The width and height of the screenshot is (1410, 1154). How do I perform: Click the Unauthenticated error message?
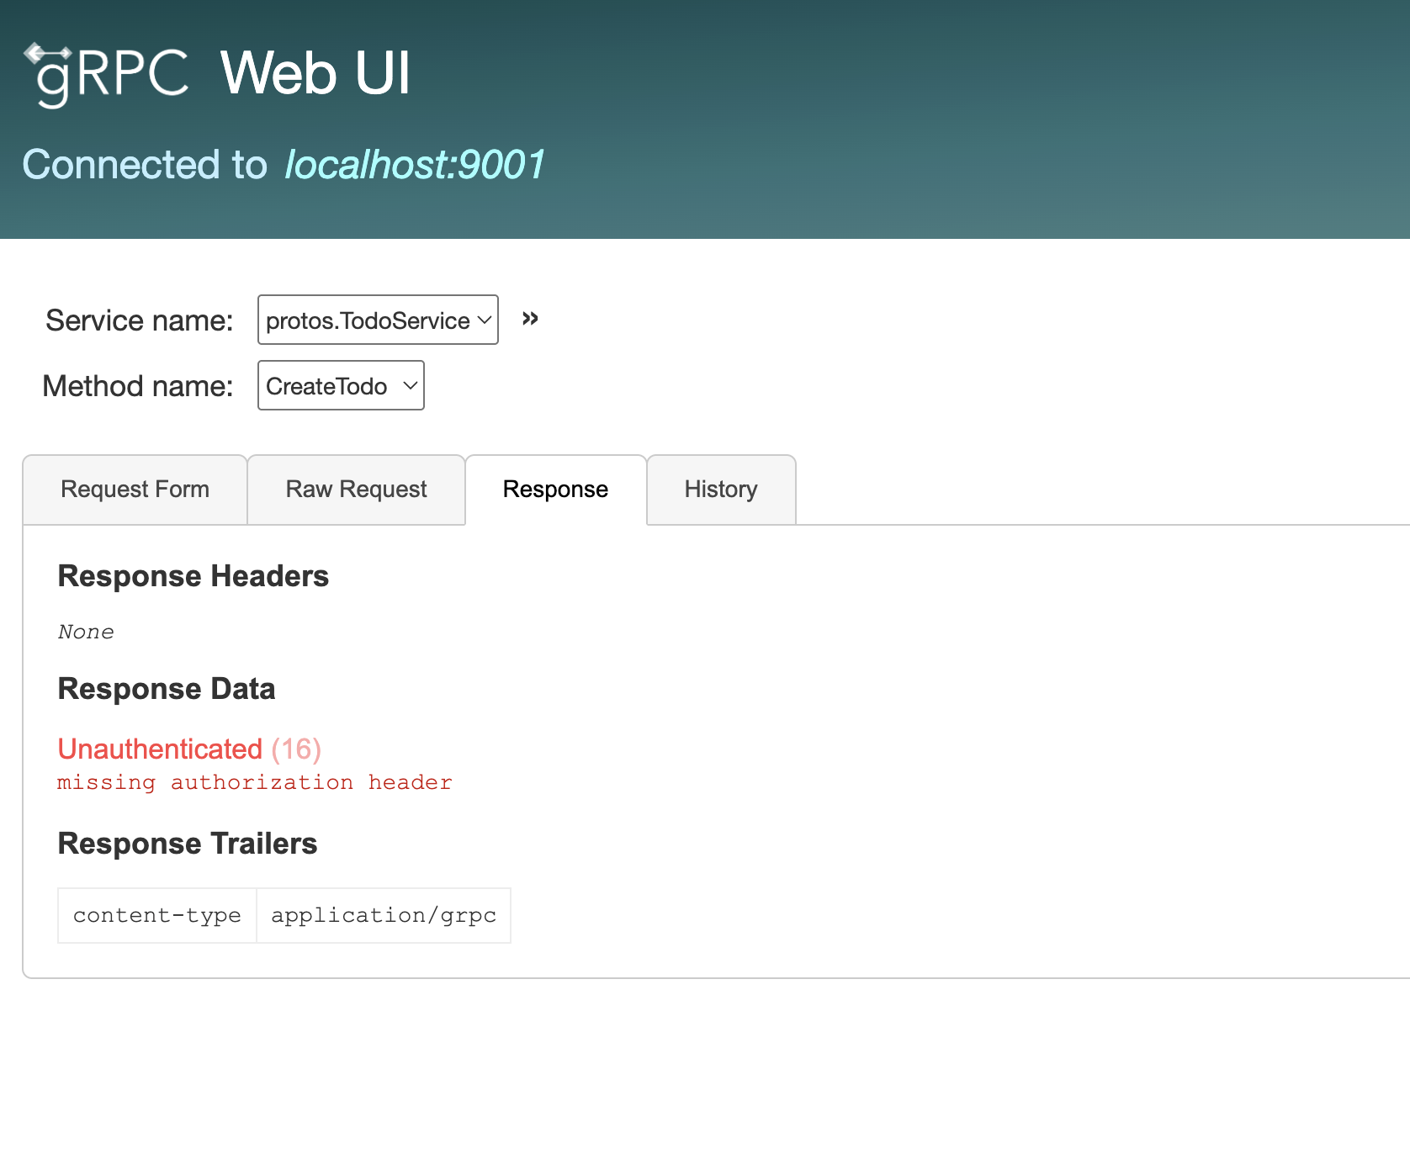click(159, 749)
